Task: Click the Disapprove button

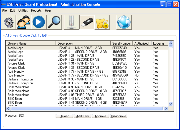Action: [x=118, y=116]
